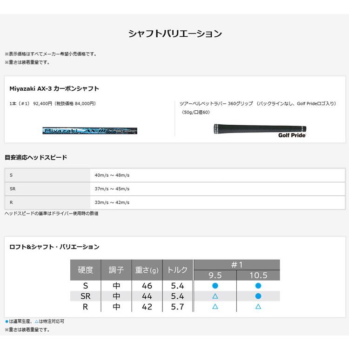Click the 硬度 column header
The width and height of the screenshot is (349, 349).
(86, 270)
